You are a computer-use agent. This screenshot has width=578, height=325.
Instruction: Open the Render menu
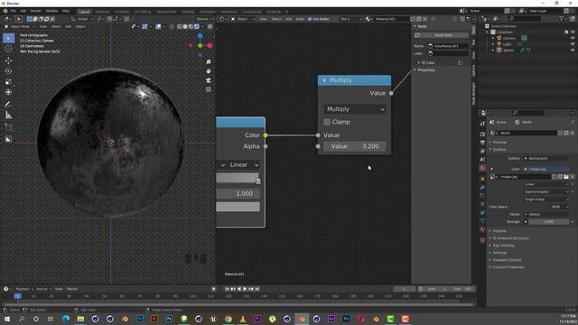tap(36, 11)
